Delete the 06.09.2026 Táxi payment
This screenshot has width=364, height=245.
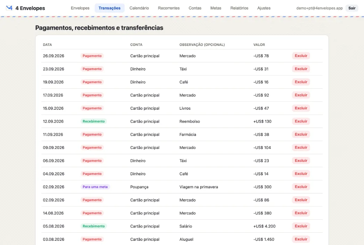(x=301, y=161)
